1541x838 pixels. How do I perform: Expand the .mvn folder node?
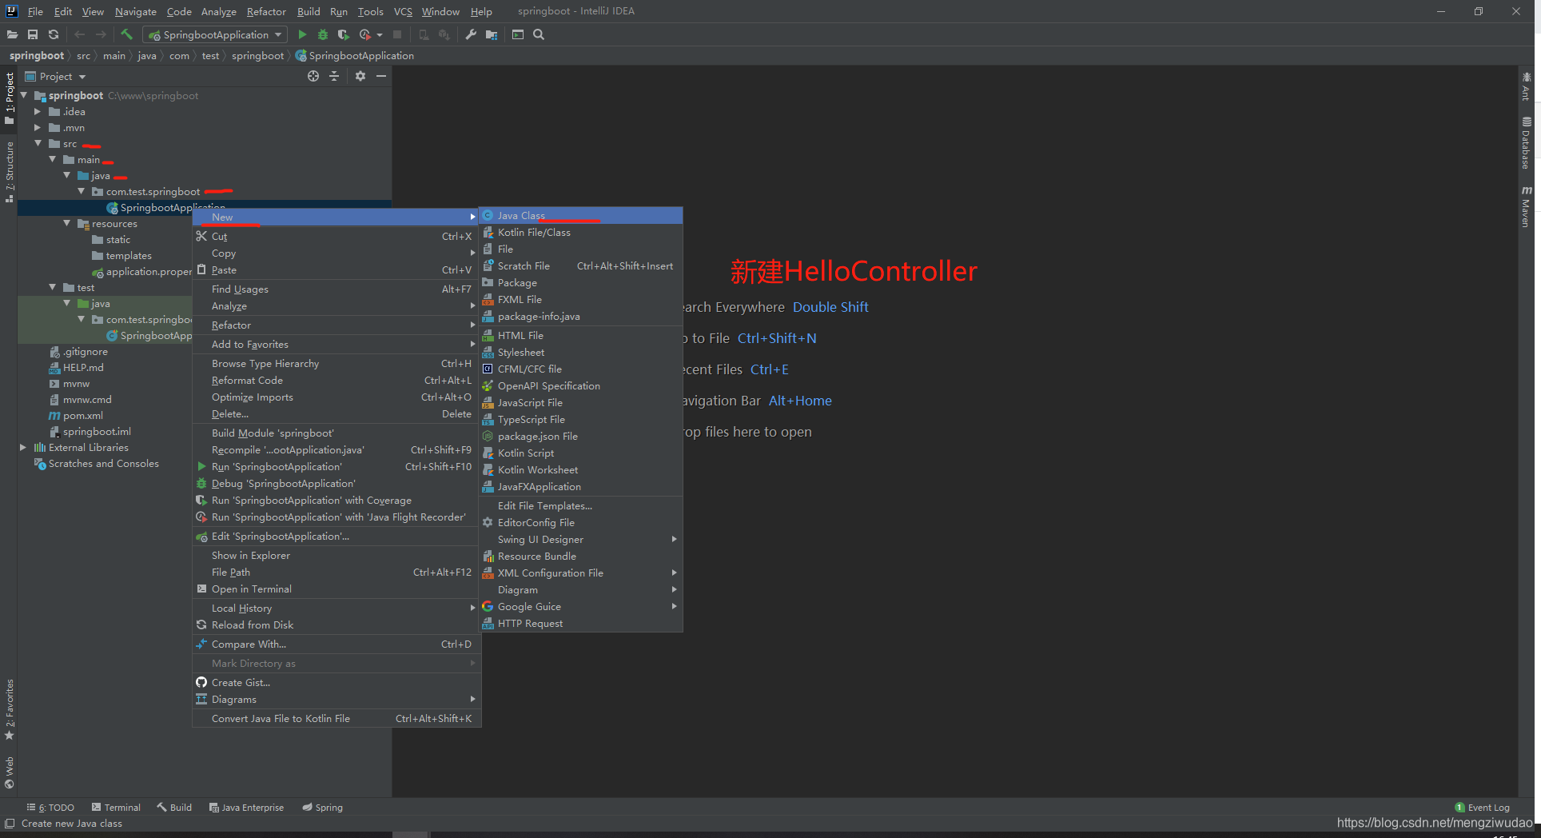pos(38,128)
